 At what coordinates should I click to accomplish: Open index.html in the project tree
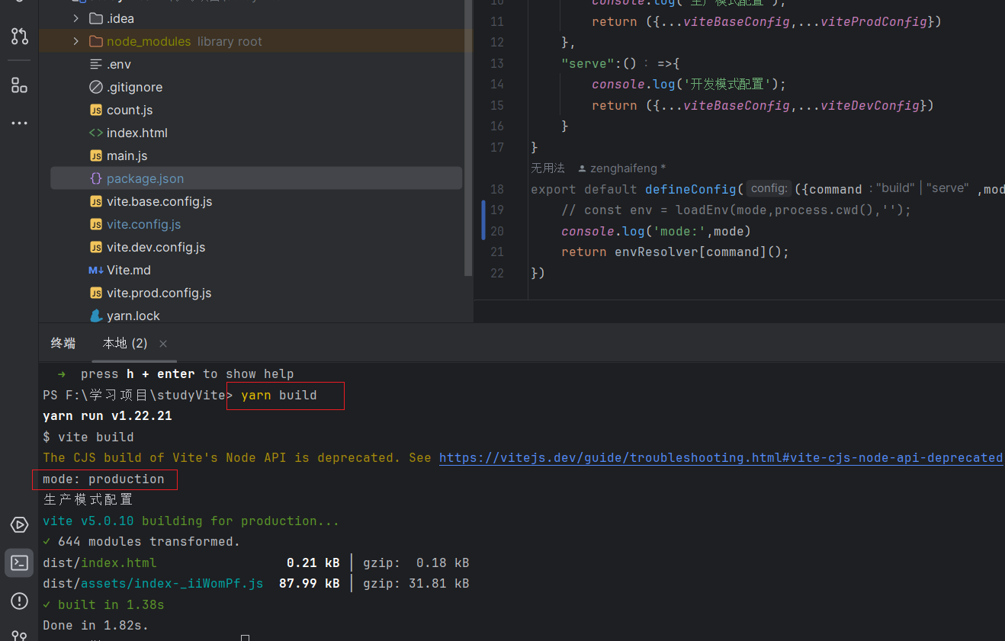pyautogui.click(x=137, y=133)
